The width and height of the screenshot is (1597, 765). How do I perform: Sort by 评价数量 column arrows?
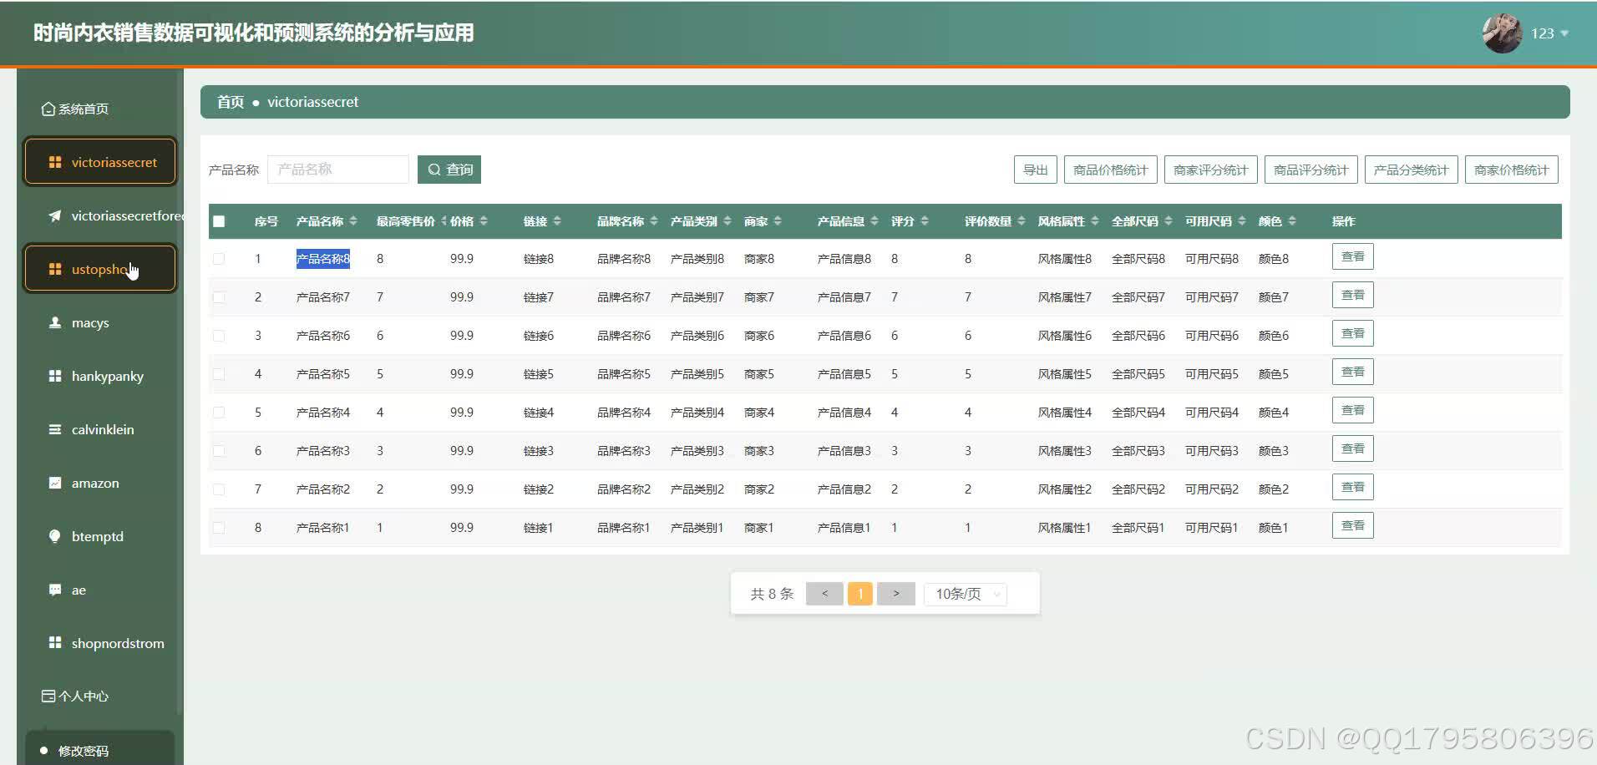click(x=1022, y=221)
